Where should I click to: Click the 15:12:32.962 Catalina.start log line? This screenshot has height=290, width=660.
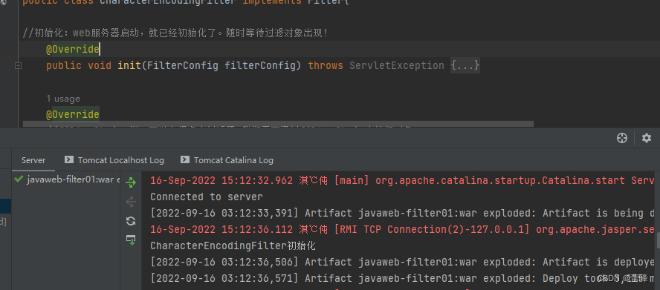click(x=402, y=180)
